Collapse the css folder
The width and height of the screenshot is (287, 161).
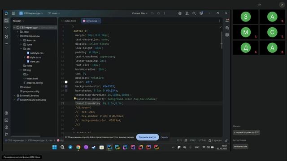tap(21, 49)
